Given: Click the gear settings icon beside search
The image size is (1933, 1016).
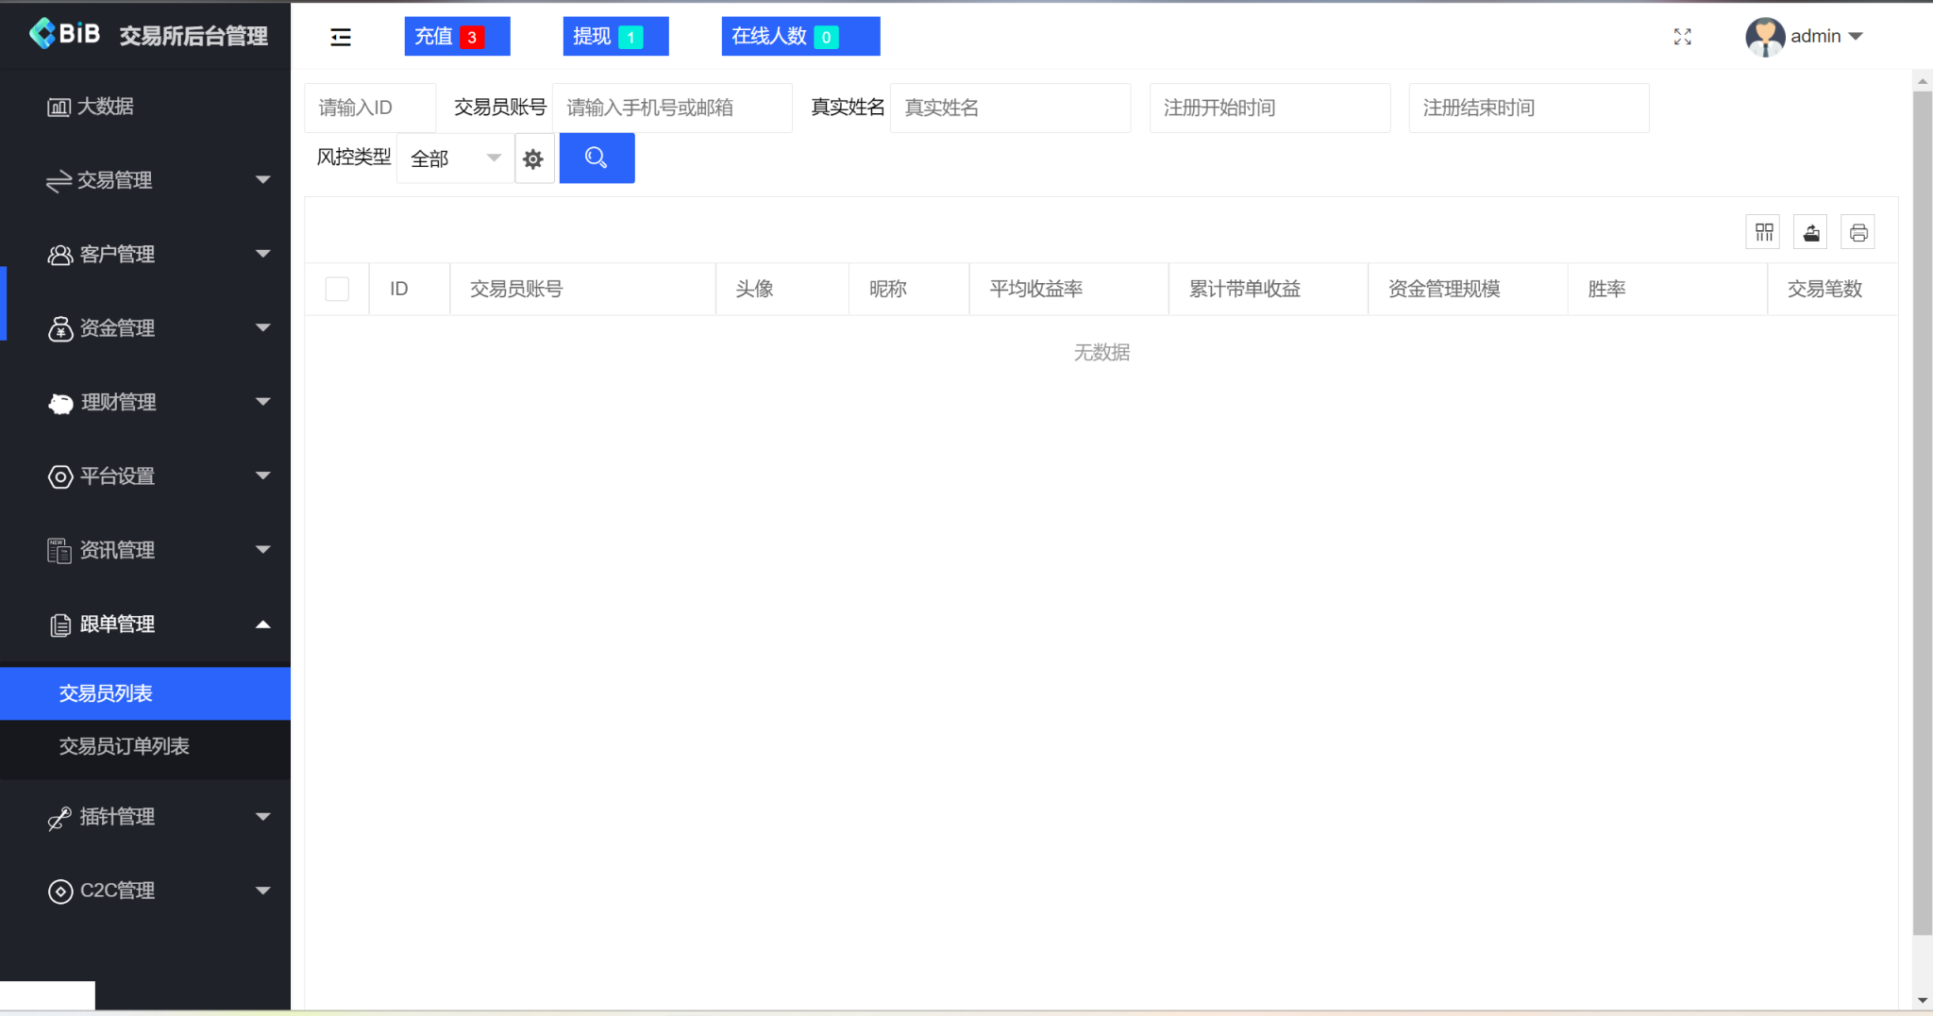Looking at the screenshot, I should coord(534,158).
